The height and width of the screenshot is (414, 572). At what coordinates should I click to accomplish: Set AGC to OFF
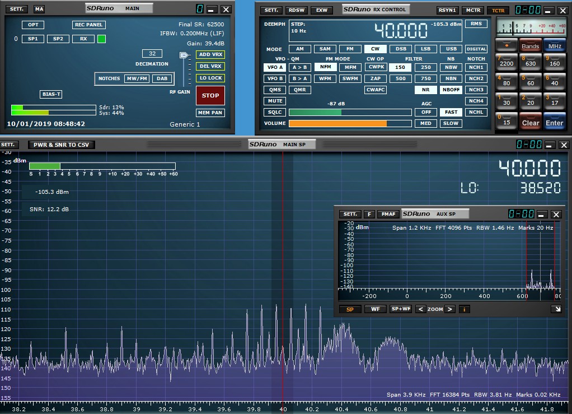click(426, 112)
